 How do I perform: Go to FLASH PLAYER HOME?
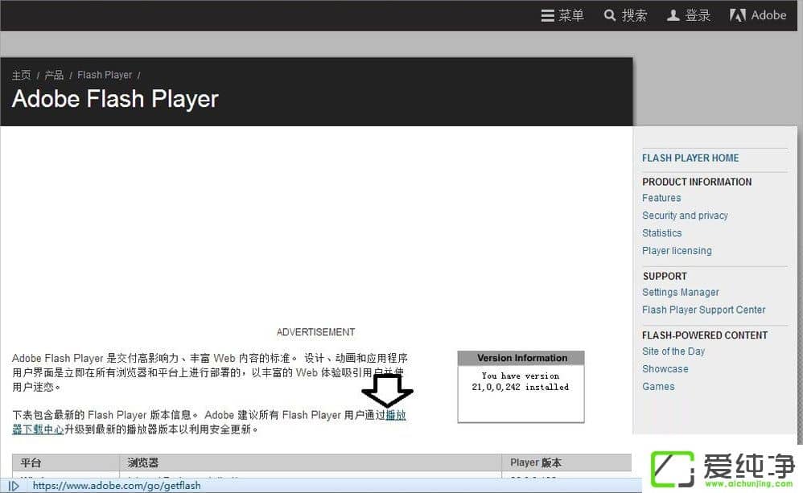[x=690, y=158]
